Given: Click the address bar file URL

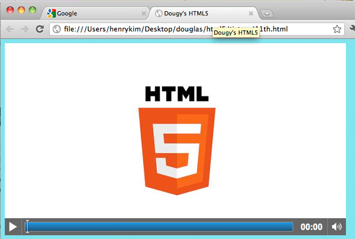Looking at the screenshot, I should tap(176, 29).
